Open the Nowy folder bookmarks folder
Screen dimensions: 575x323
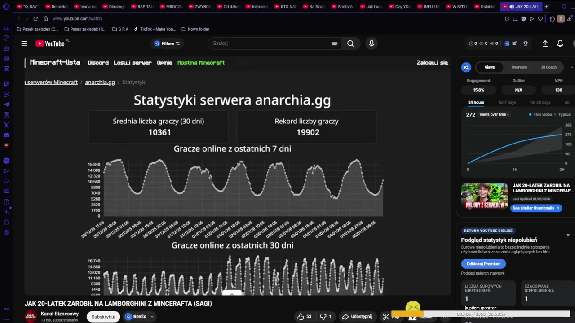[x=195, y=29]
